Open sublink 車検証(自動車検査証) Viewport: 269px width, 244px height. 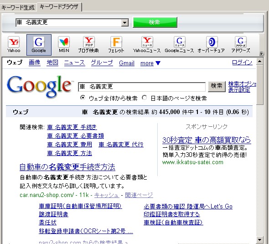tap(173, 223)
